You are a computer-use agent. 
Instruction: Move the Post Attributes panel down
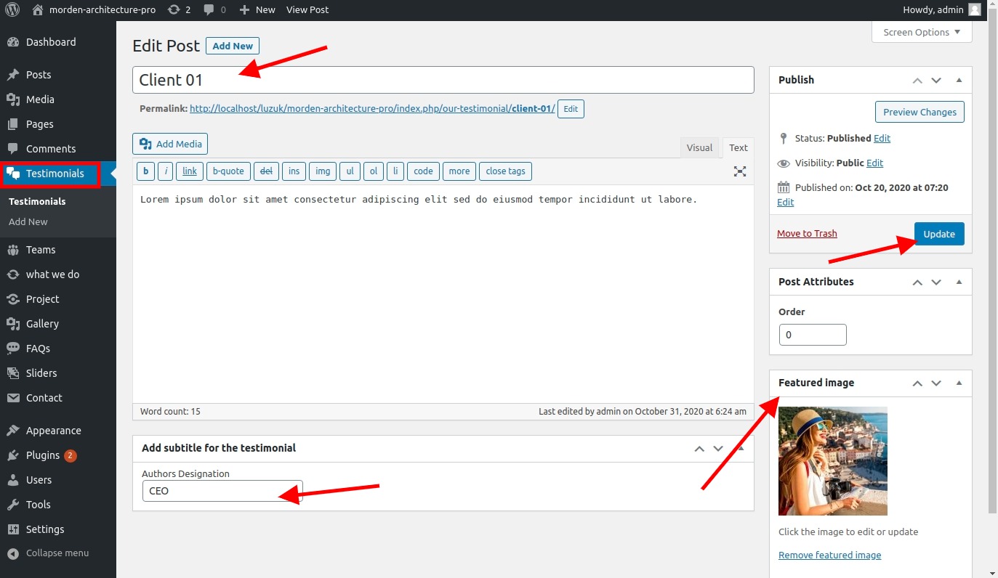pyautogui.click(x=936, y=282)
